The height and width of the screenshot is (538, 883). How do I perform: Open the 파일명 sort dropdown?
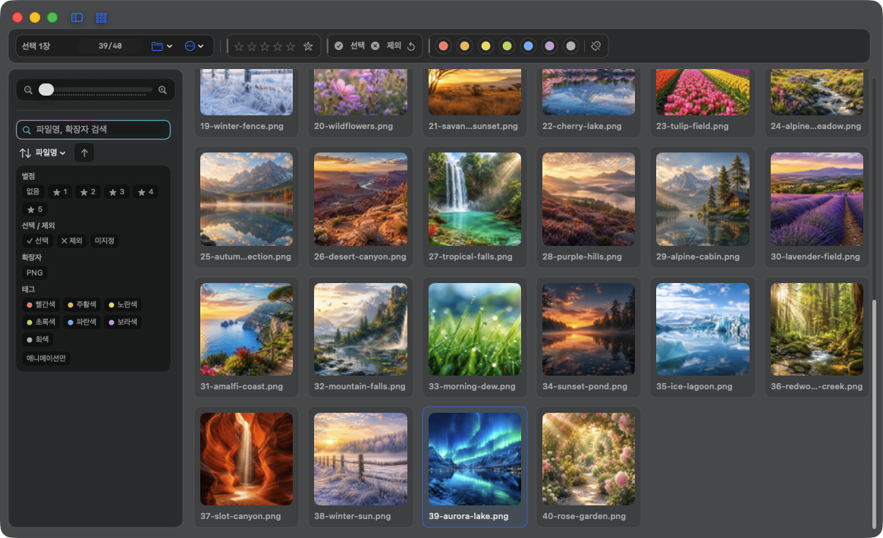pos(42,153)
